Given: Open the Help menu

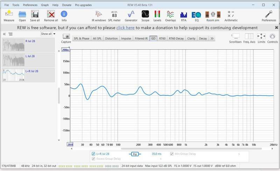Looking at the screenshot, I should coord(55,5).
